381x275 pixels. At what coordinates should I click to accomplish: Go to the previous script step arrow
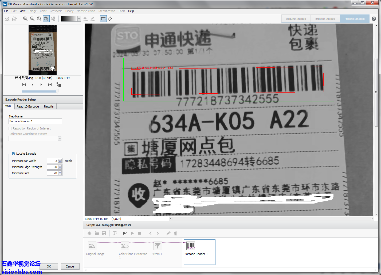pos(150,233)
